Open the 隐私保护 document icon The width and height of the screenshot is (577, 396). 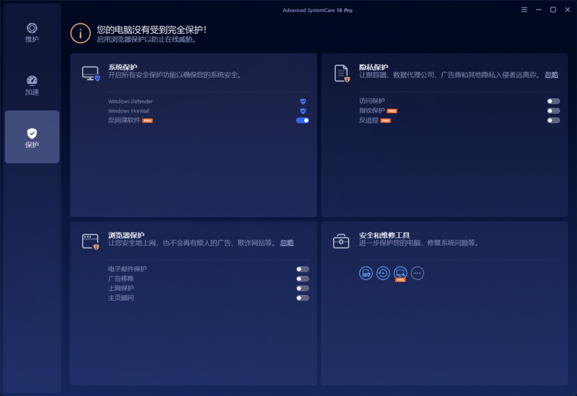341,72
